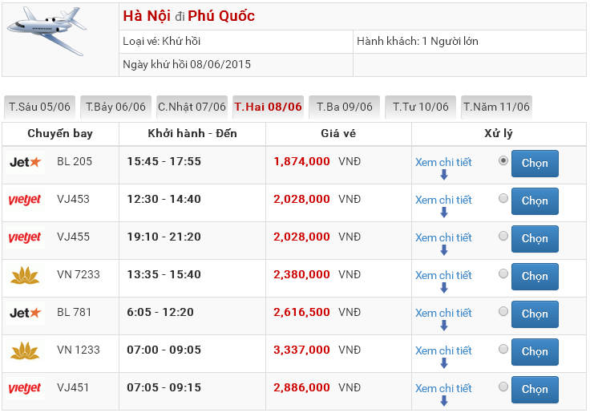
Task: Click the price 2,380,000 VNĐ
Action: (x=317, y=274)
